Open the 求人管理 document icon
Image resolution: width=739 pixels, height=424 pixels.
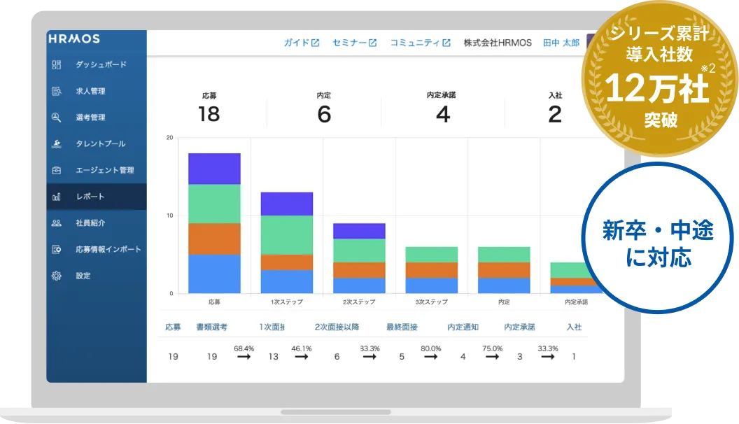click(56, 91)
